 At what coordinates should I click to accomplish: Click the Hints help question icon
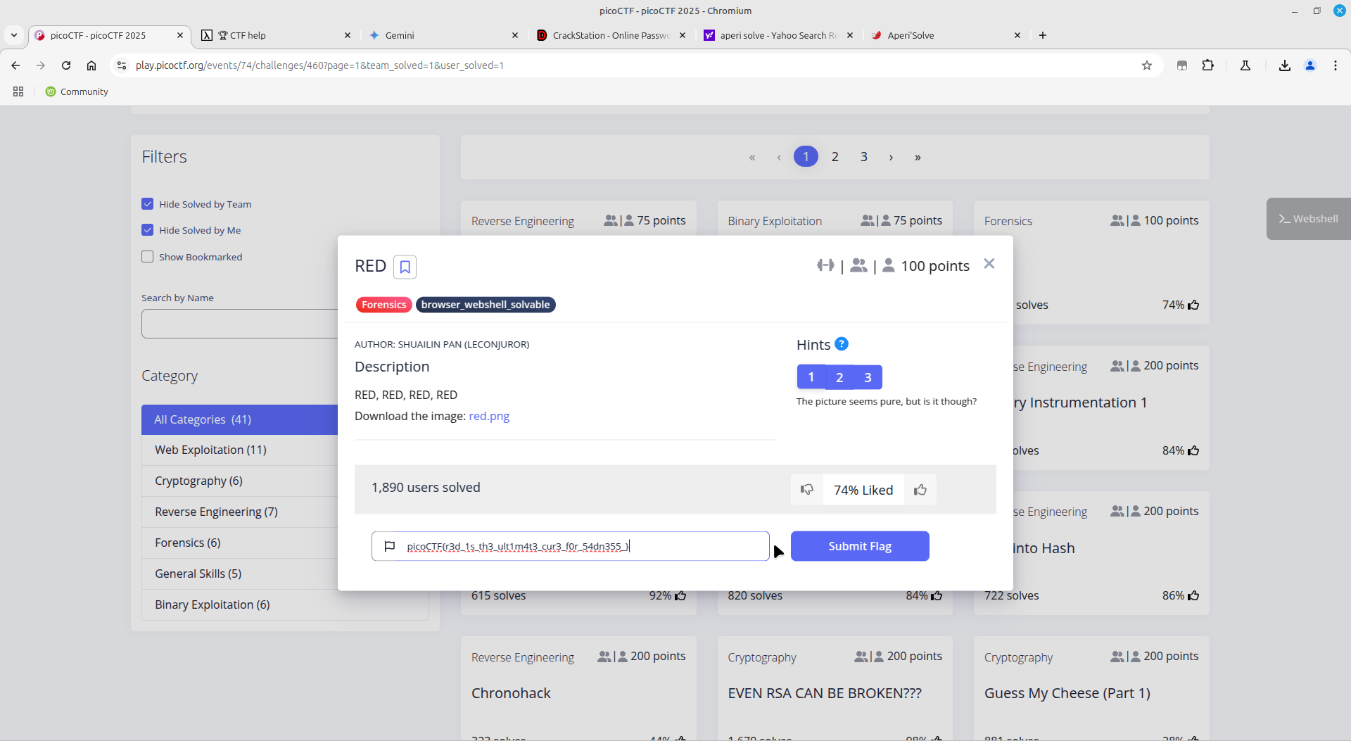tap(841, 344)
